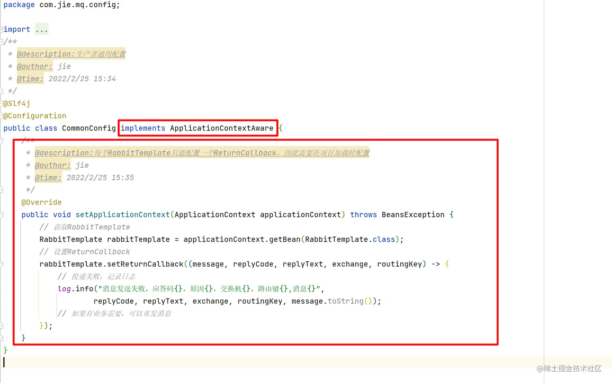This screenshot has width=612, height=383.
Task: Click the setReturnCallback method call
Action: tap(145, 264)
